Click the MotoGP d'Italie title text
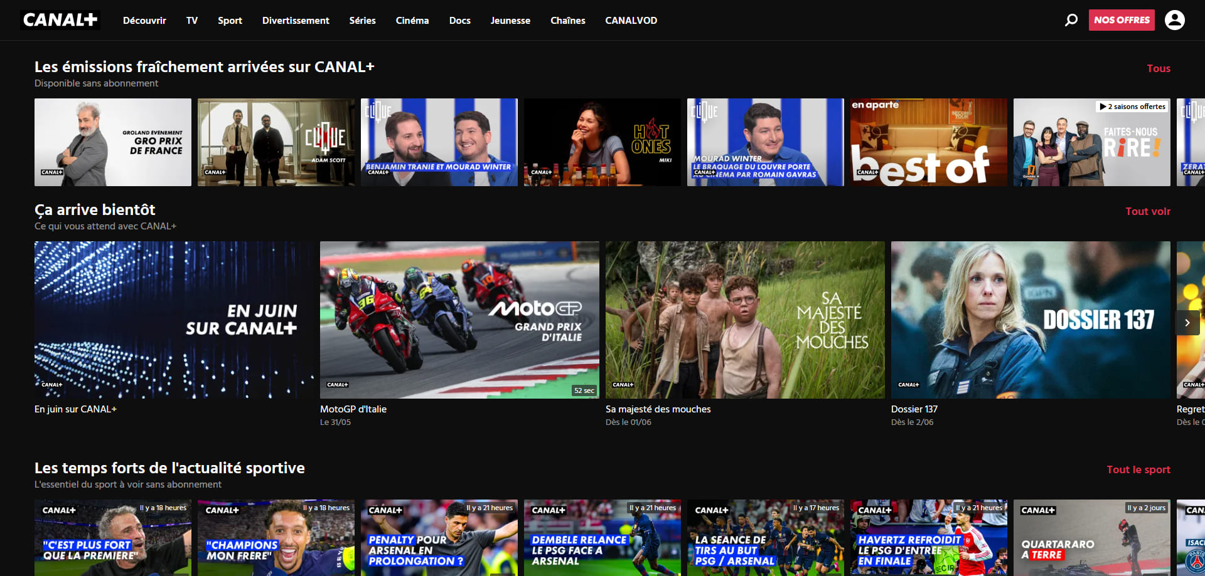The width and height of the screenshot is (1205, 576). 353,409
